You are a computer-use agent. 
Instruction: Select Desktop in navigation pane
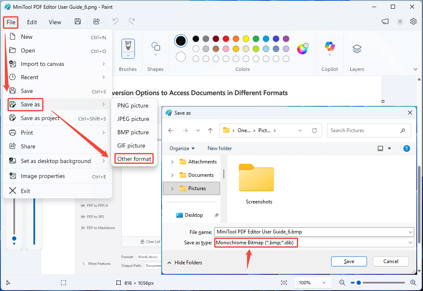[x=194, y=215]
